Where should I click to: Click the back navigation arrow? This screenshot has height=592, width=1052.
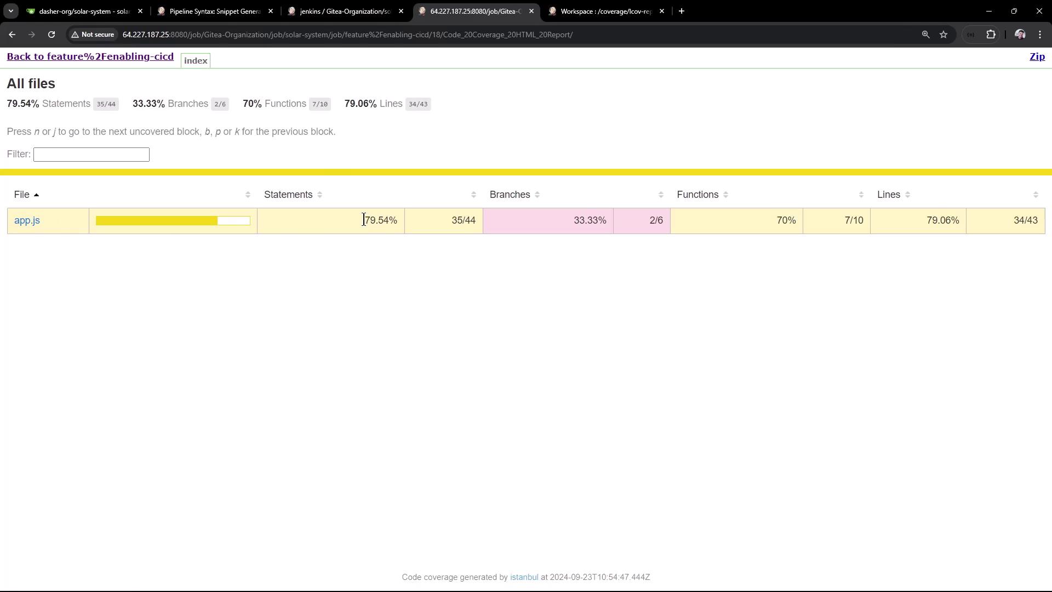coord(12,35)
